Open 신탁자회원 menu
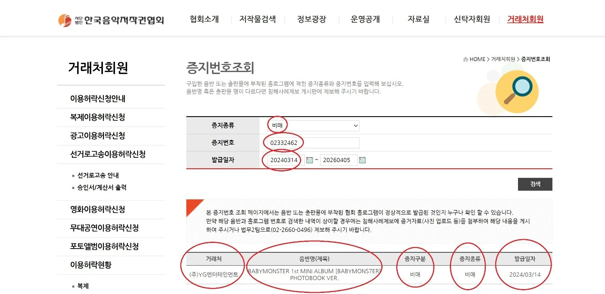 click(472, 19)
